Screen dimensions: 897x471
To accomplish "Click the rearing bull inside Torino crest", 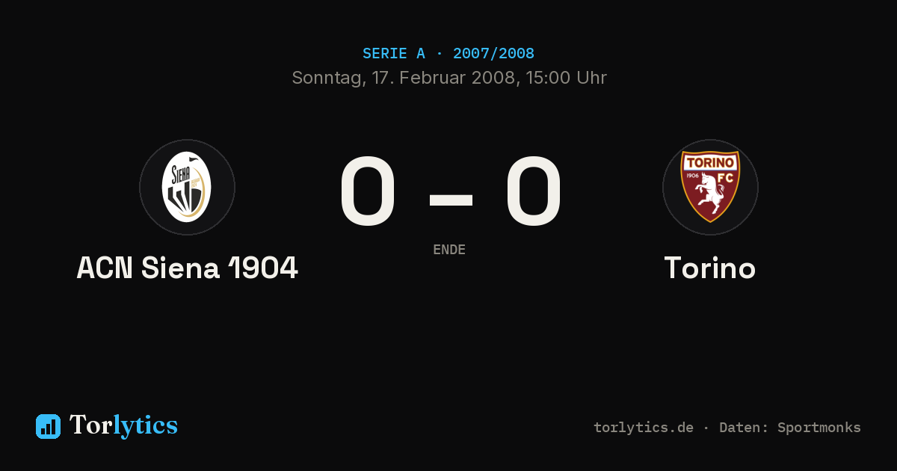I will [x=706, y=194].
